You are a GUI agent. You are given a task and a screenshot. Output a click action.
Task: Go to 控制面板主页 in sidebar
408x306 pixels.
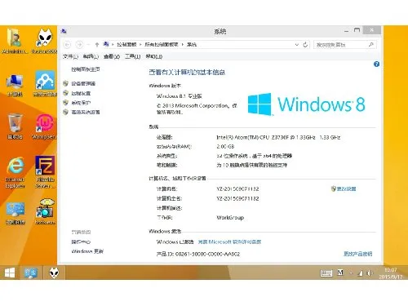click(x=86, y=69)
